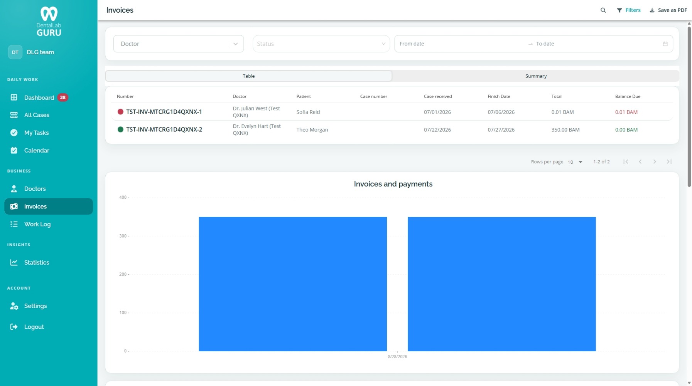Open the DT user avatar

15,52
